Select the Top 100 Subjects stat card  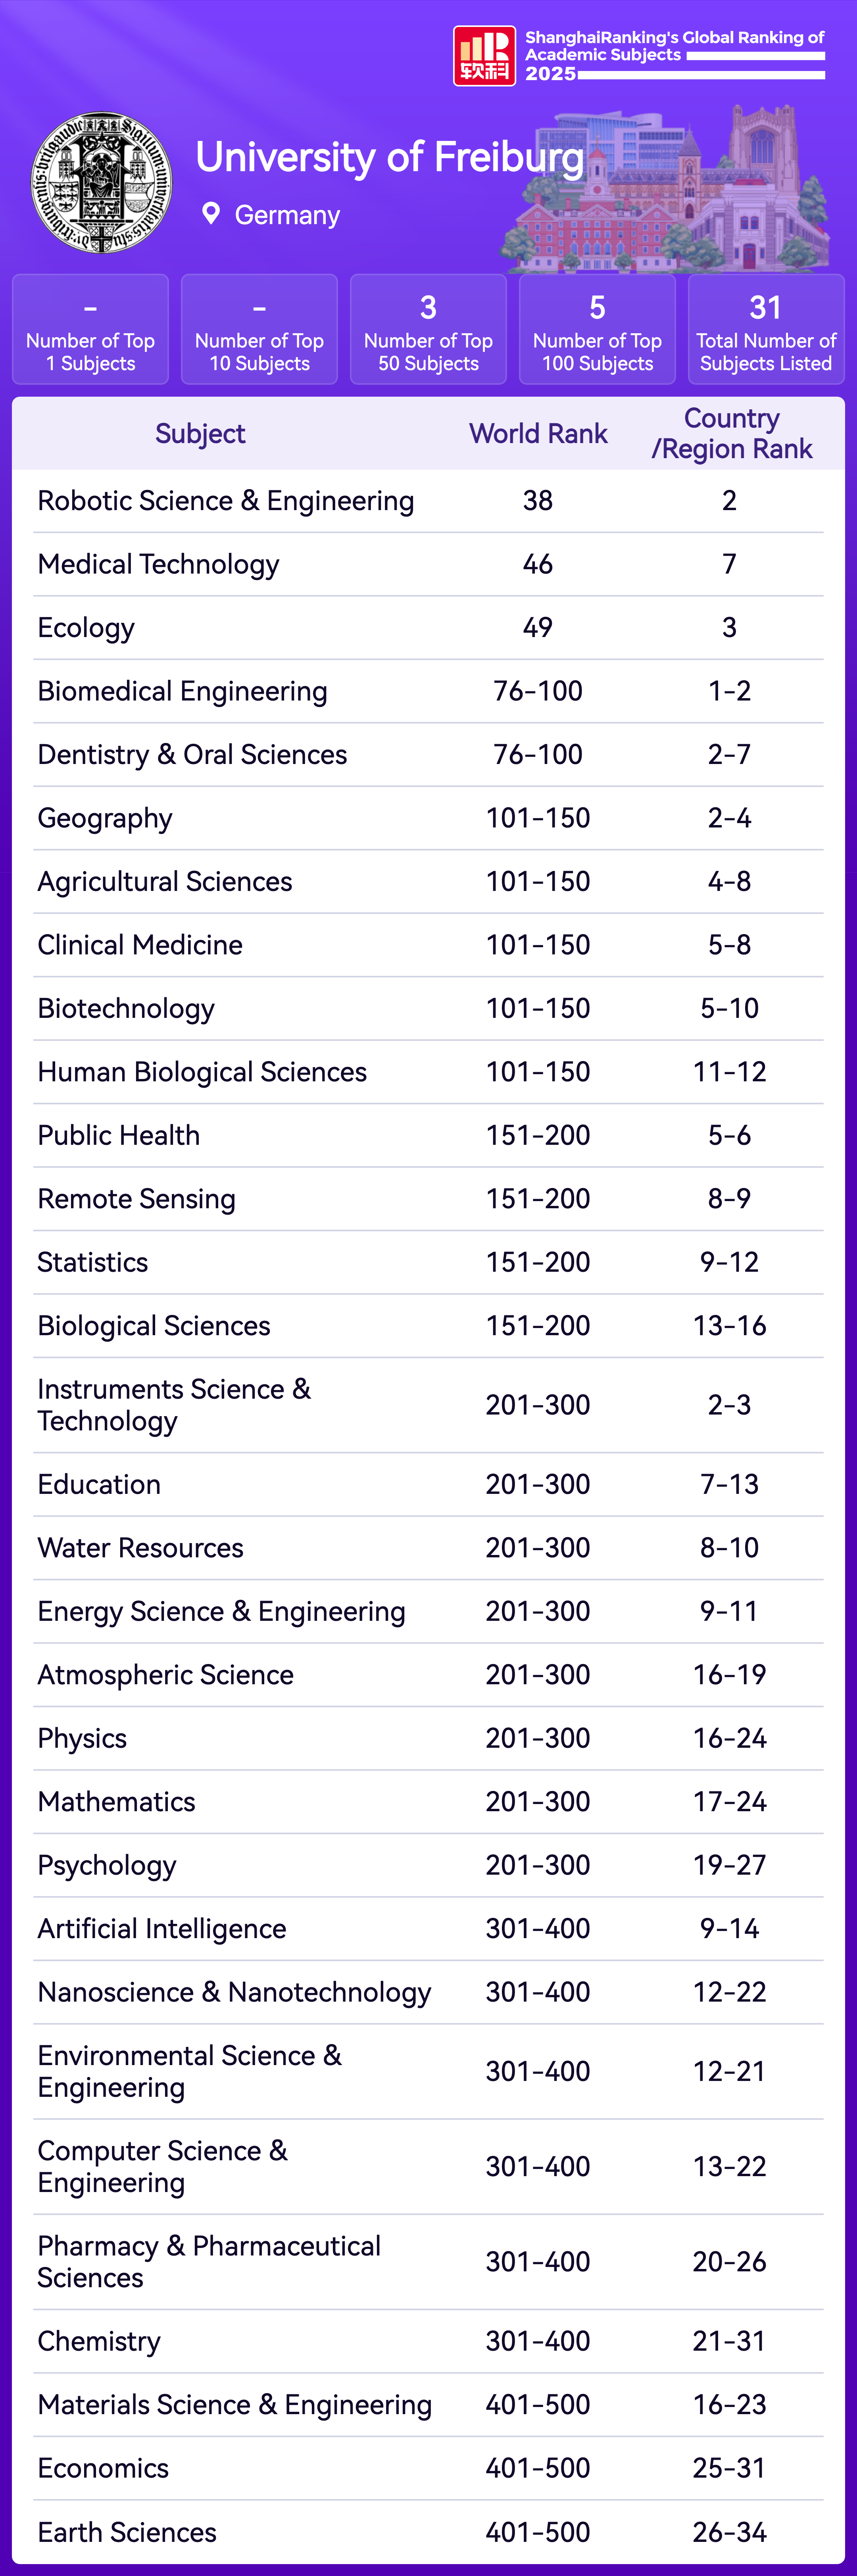pos(597,329)
